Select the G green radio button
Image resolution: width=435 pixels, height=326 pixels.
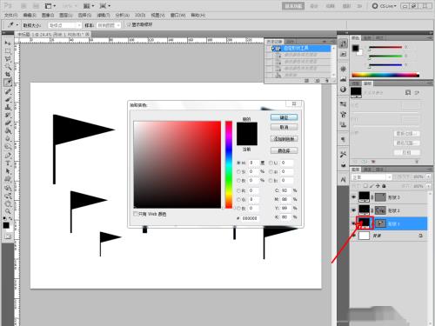coord(238,200)
